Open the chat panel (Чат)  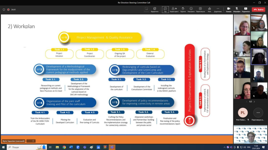click(x=165, y=10)
